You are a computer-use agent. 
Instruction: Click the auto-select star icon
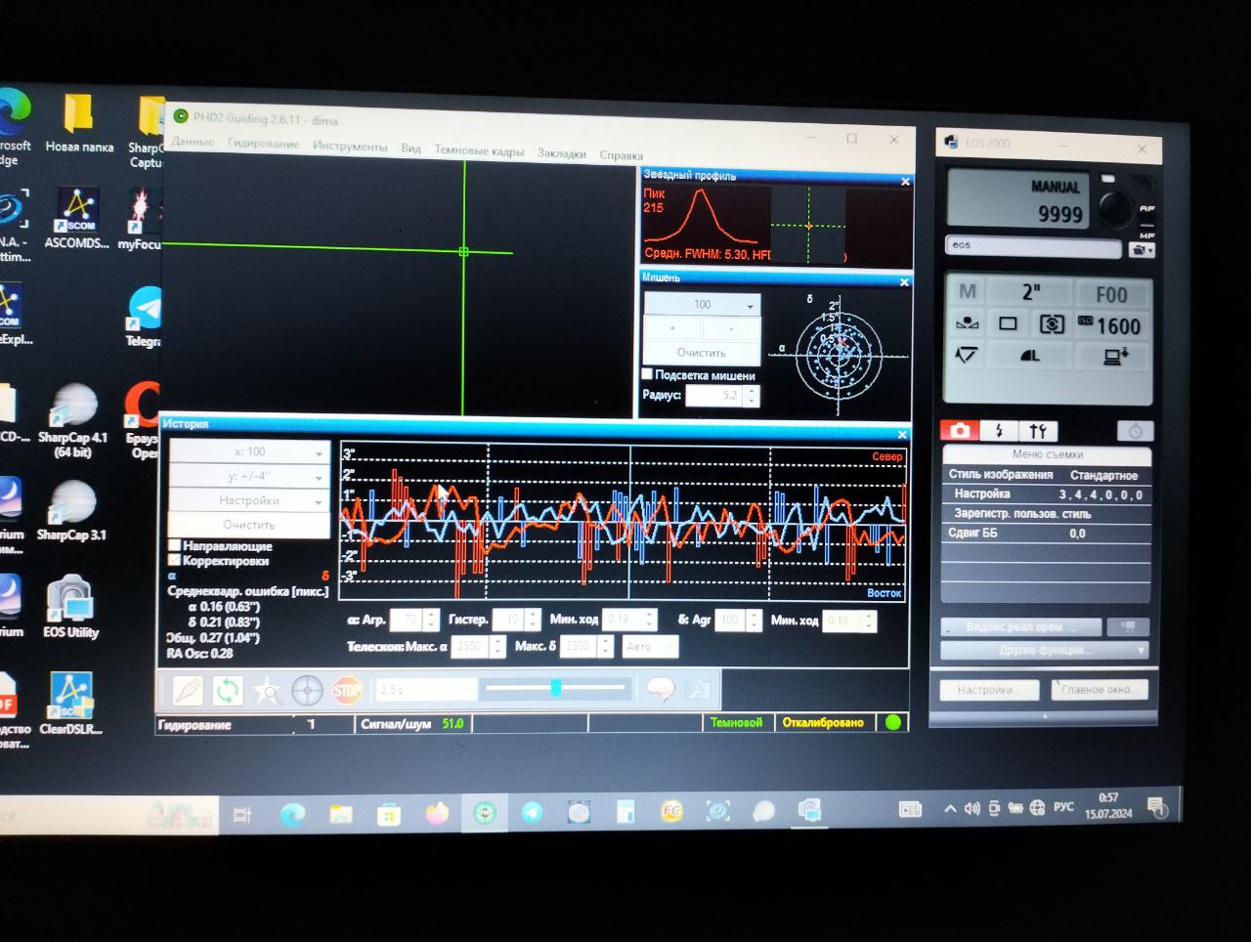click(267, 692)
